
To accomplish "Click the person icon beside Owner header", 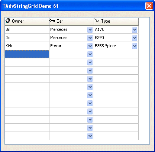I will [8, 20].
